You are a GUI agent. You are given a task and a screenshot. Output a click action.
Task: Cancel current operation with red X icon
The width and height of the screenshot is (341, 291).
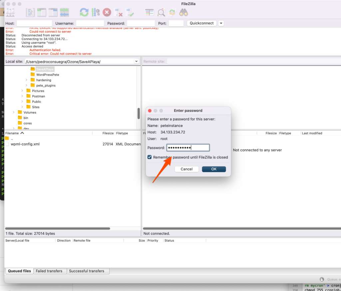107,13
